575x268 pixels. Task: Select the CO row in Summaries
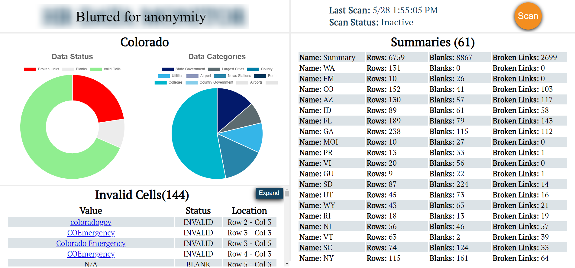pyautogui.click(x=432, y=89)
